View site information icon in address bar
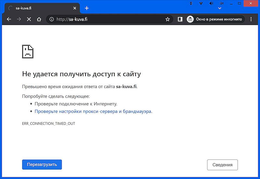This screenshot has width=260, height=179. [52, 19]
